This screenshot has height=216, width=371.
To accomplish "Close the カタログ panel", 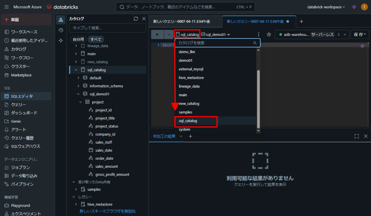I will pyautogui.click(x=144, y=19).
